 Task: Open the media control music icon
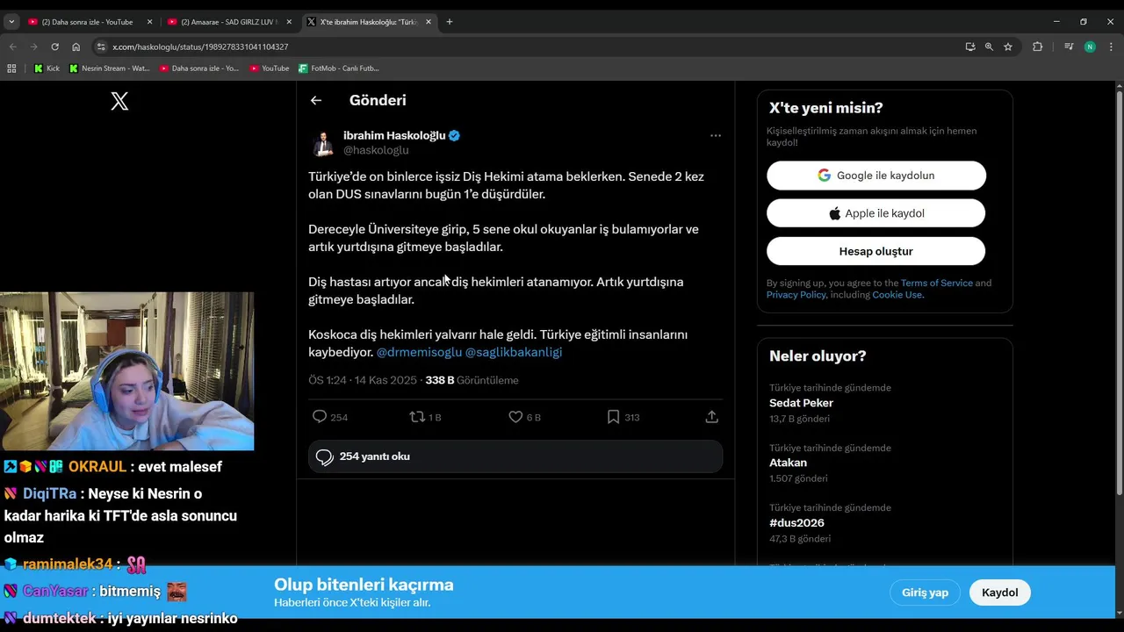(1069, 47)
